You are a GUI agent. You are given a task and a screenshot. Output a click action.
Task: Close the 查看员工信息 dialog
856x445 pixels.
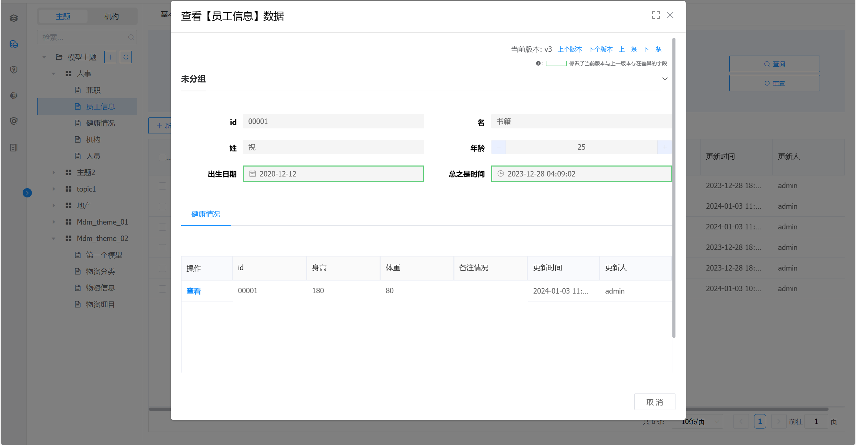(x=670, y=15)
